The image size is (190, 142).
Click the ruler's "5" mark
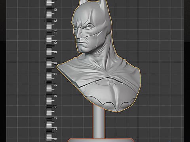pos(55,96)
